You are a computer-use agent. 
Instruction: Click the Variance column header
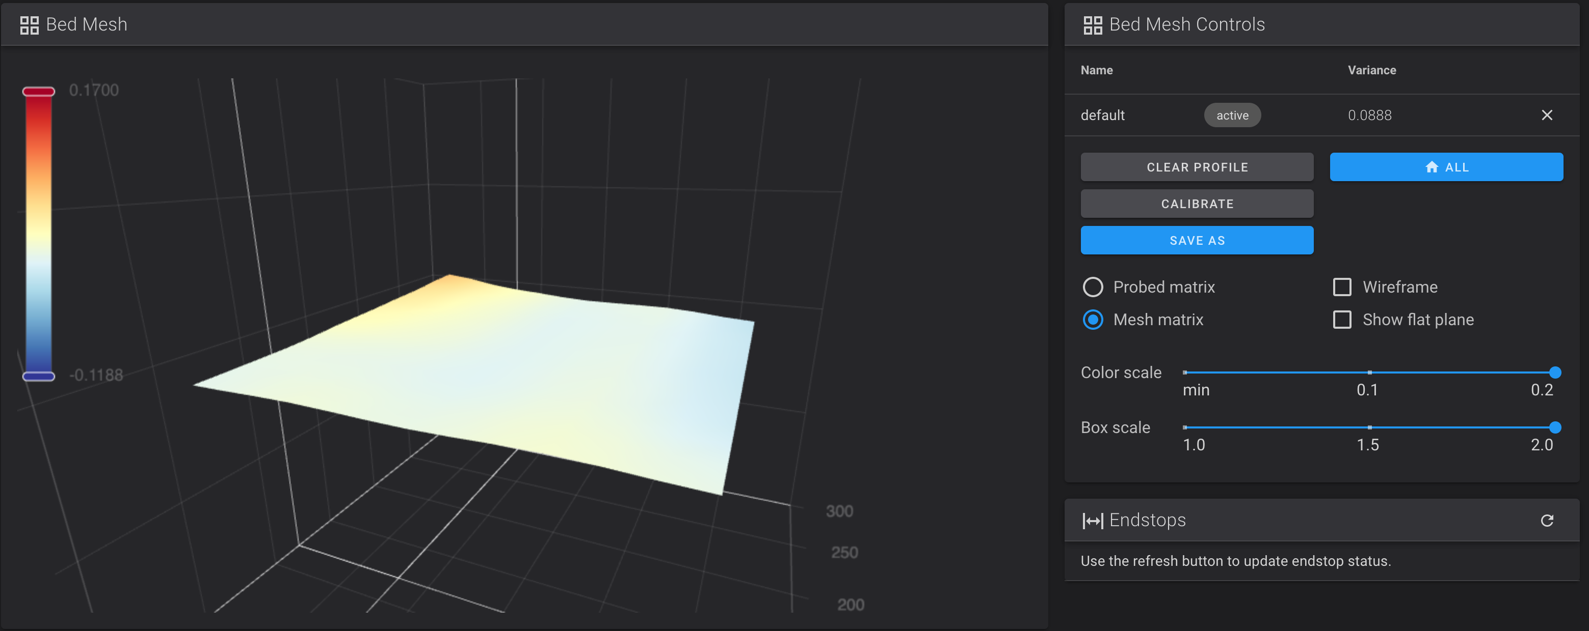(1371, 70)
